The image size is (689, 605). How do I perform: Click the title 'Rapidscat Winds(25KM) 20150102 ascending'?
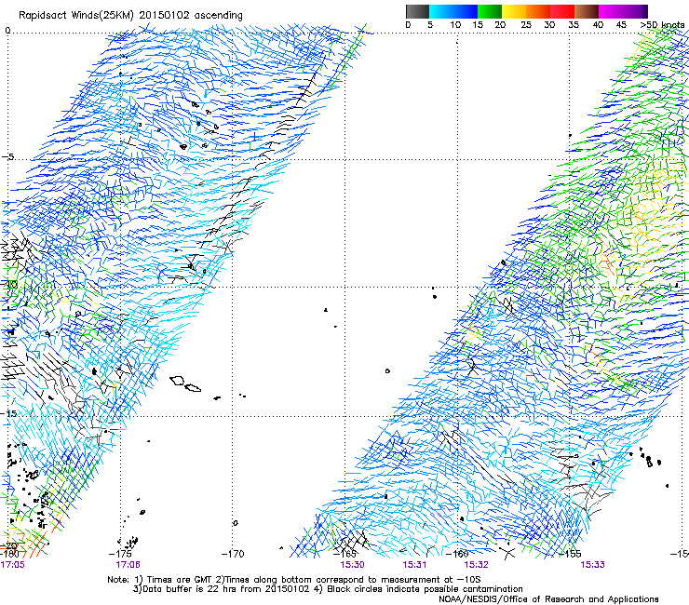coord(130,15)
